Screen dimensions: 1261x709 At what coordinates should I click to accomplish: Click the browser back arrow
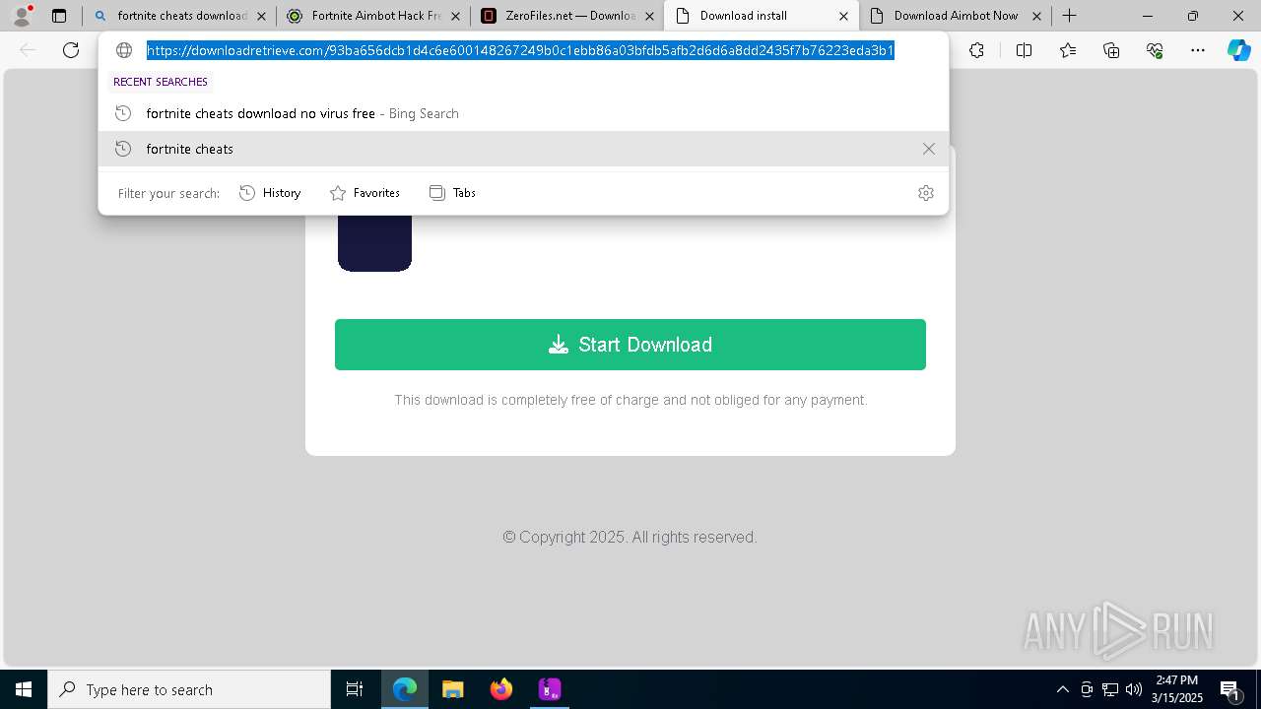click(x=28, y=50)
